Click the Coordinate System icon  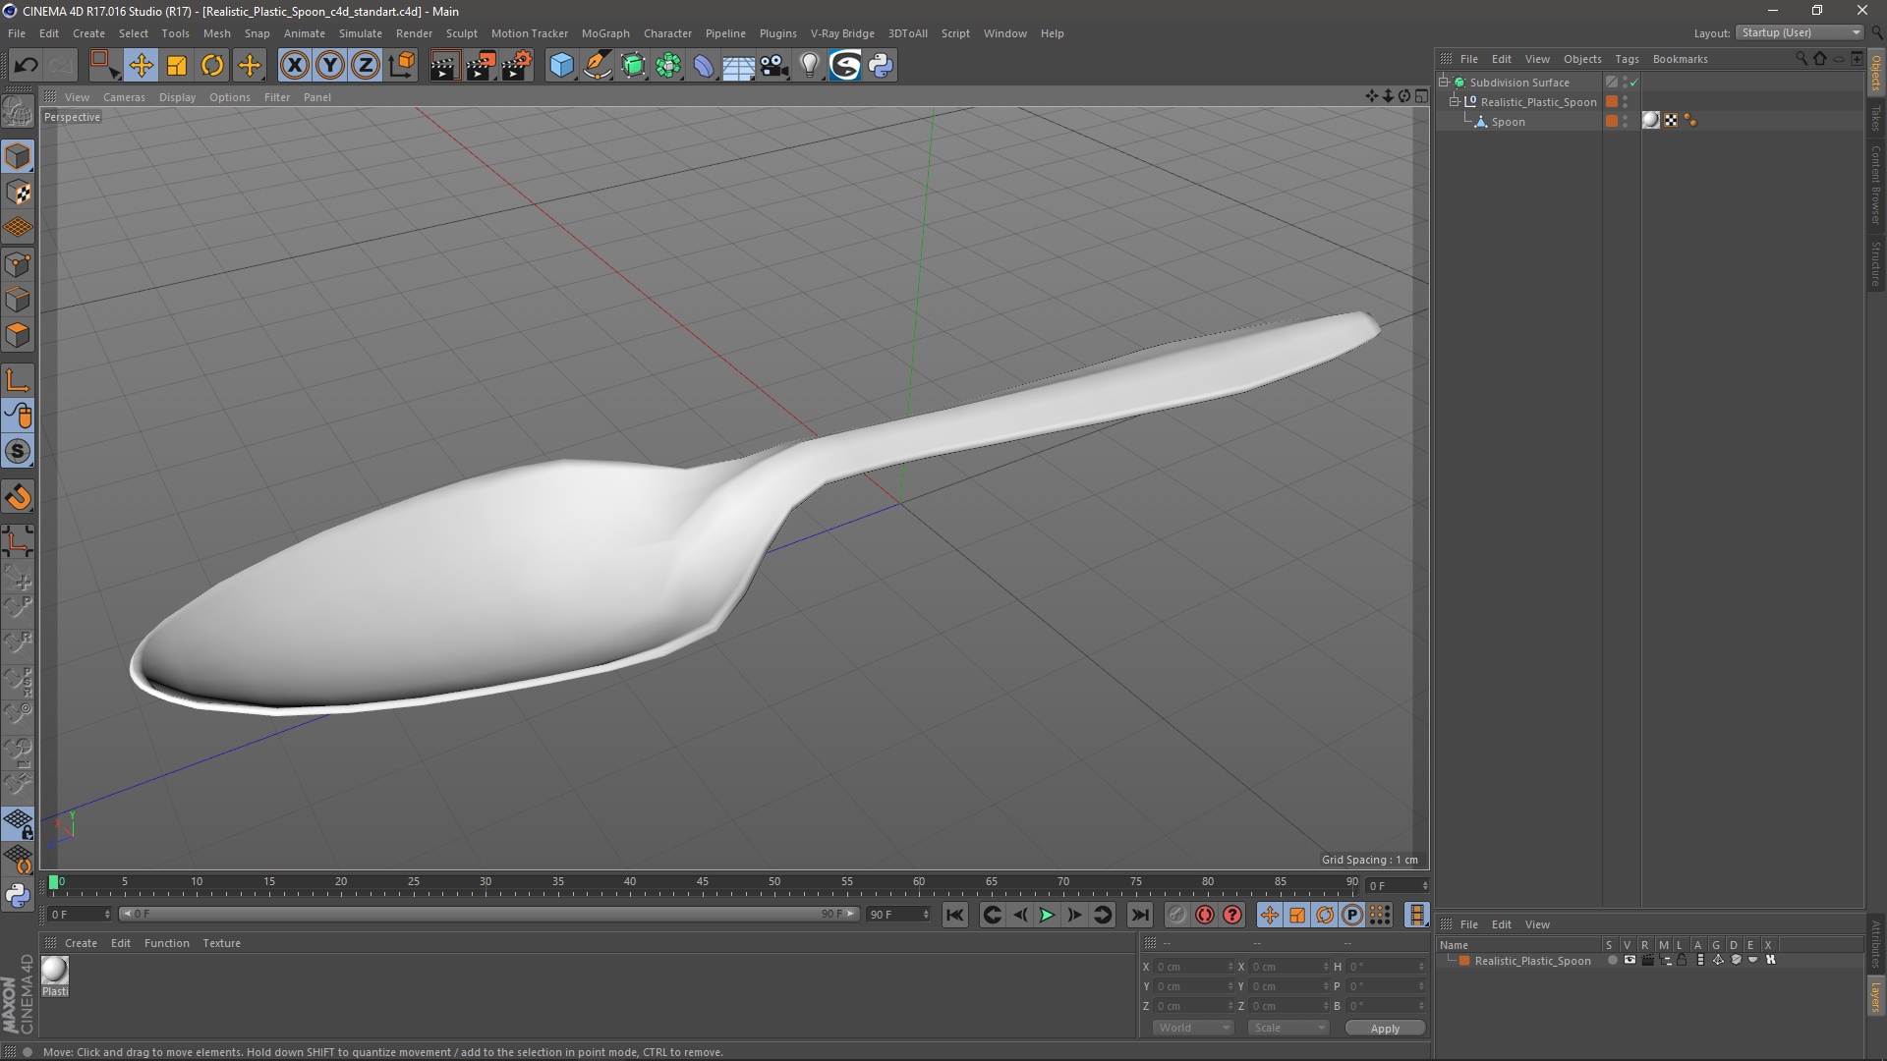(x=401, y=66)
